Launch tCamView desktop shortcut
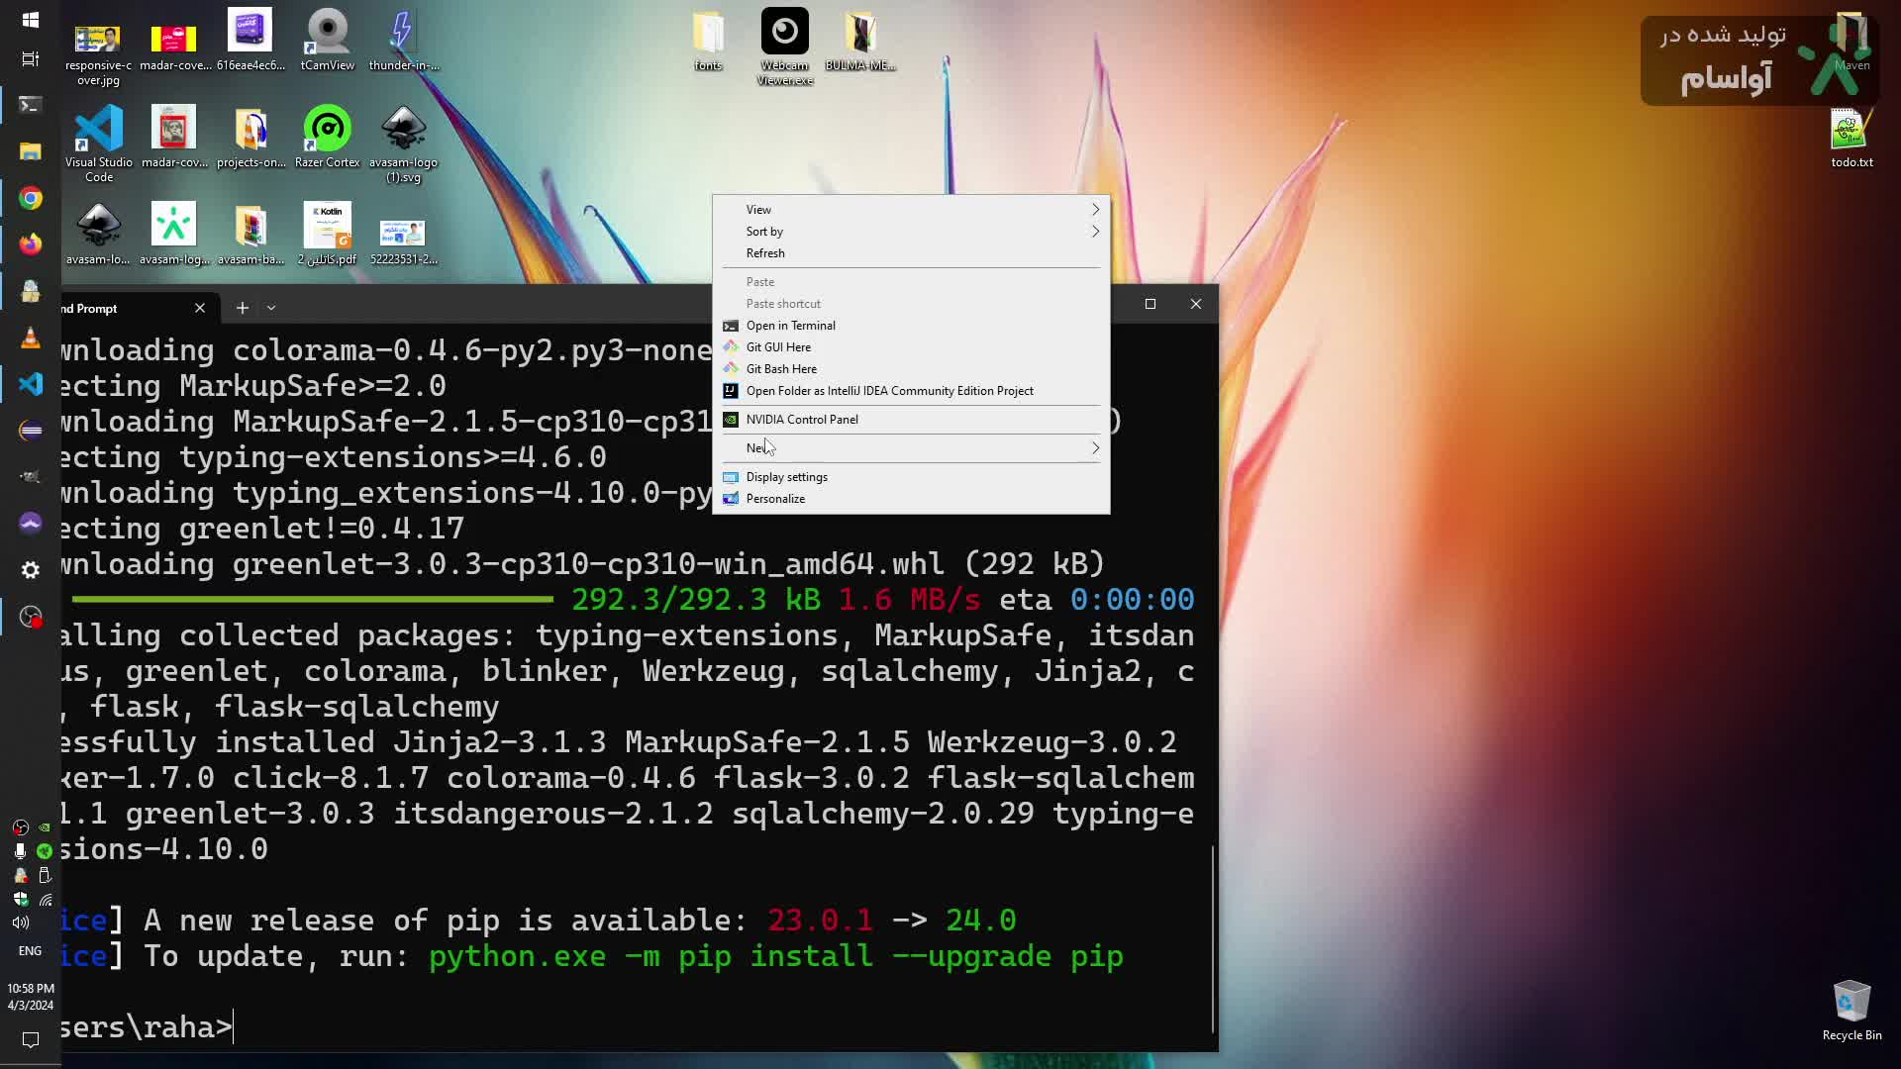1901x1069 pixels. (327, 33)
